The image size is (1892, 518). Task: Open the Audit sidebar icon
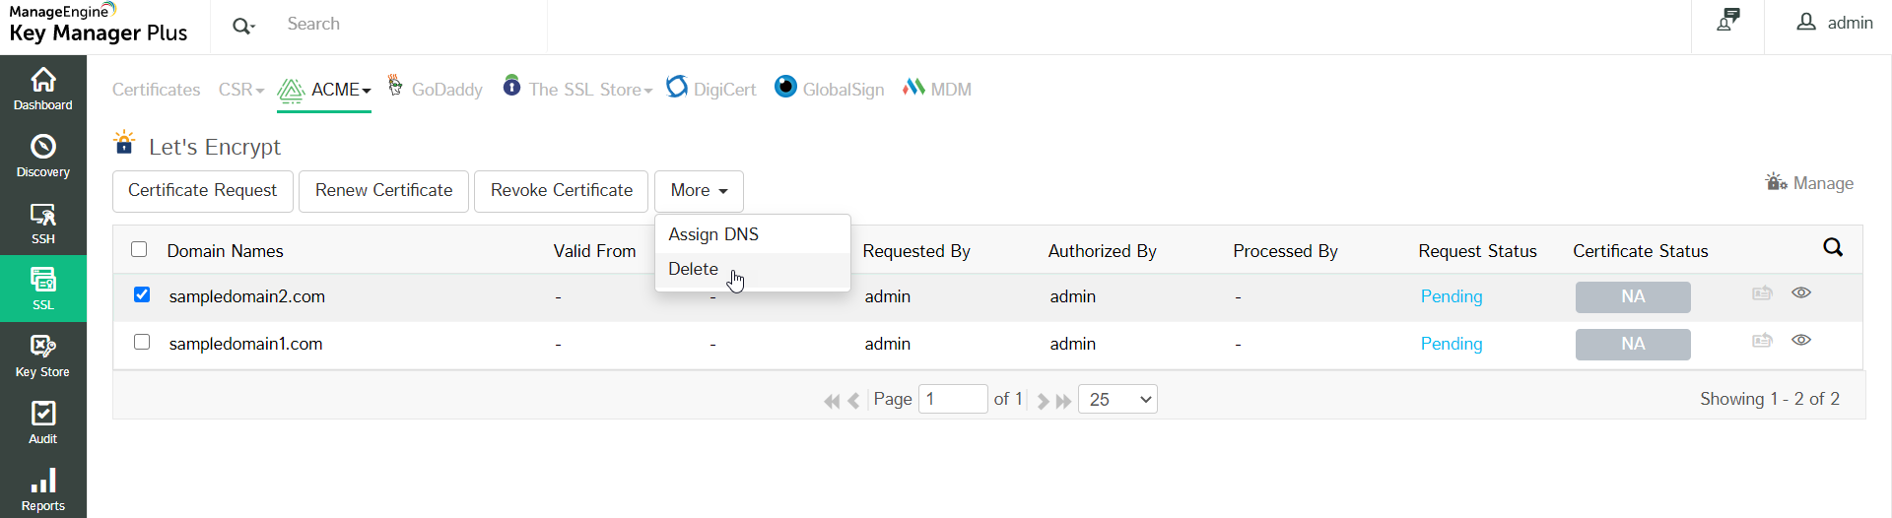click(42, 422)
